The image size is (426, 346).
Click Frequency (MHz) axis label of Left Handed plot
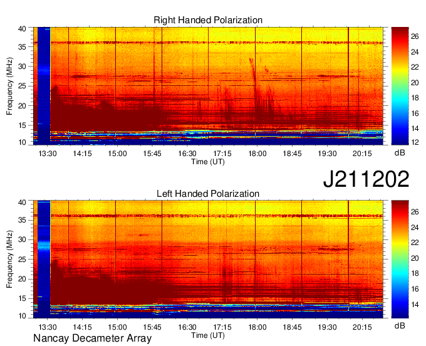[9, 259]
